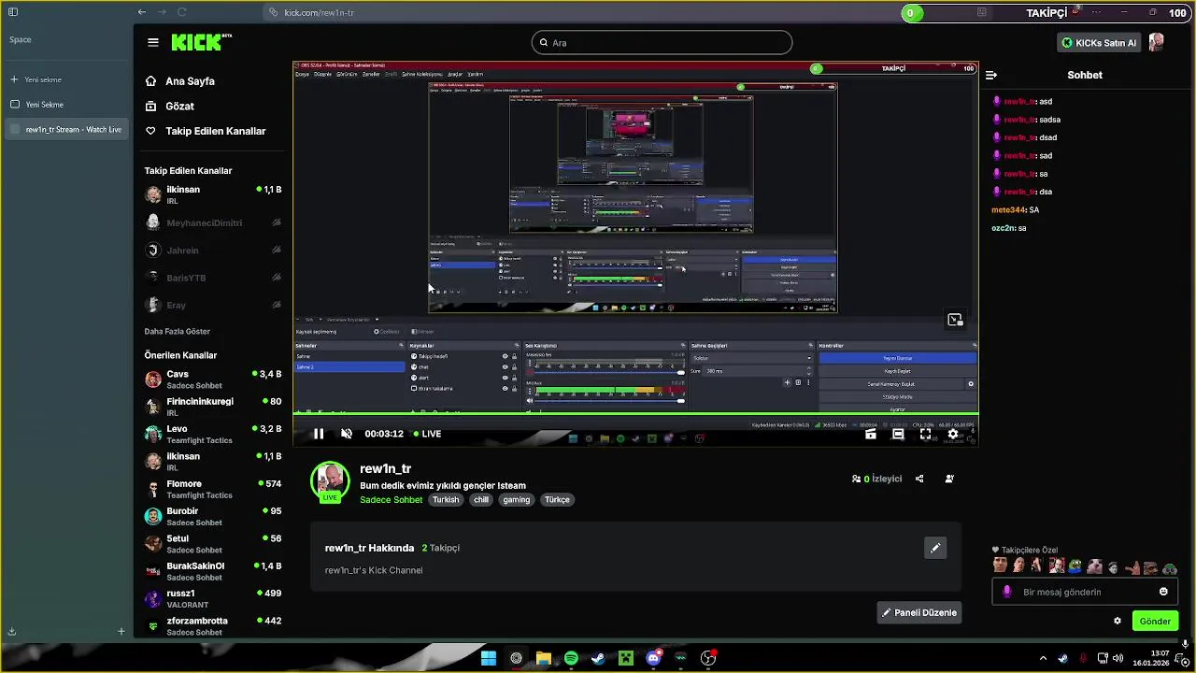Unmute the stream player
Screen dimensions: 1196x673
347,434
